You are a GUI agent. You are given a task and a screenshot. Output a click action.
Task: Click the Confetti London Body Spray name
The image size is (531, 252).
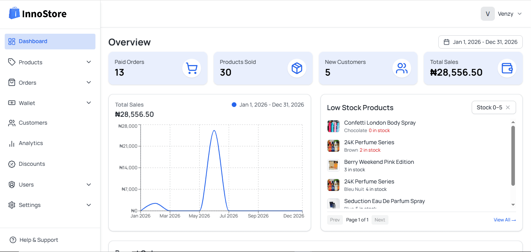(380, 123)
